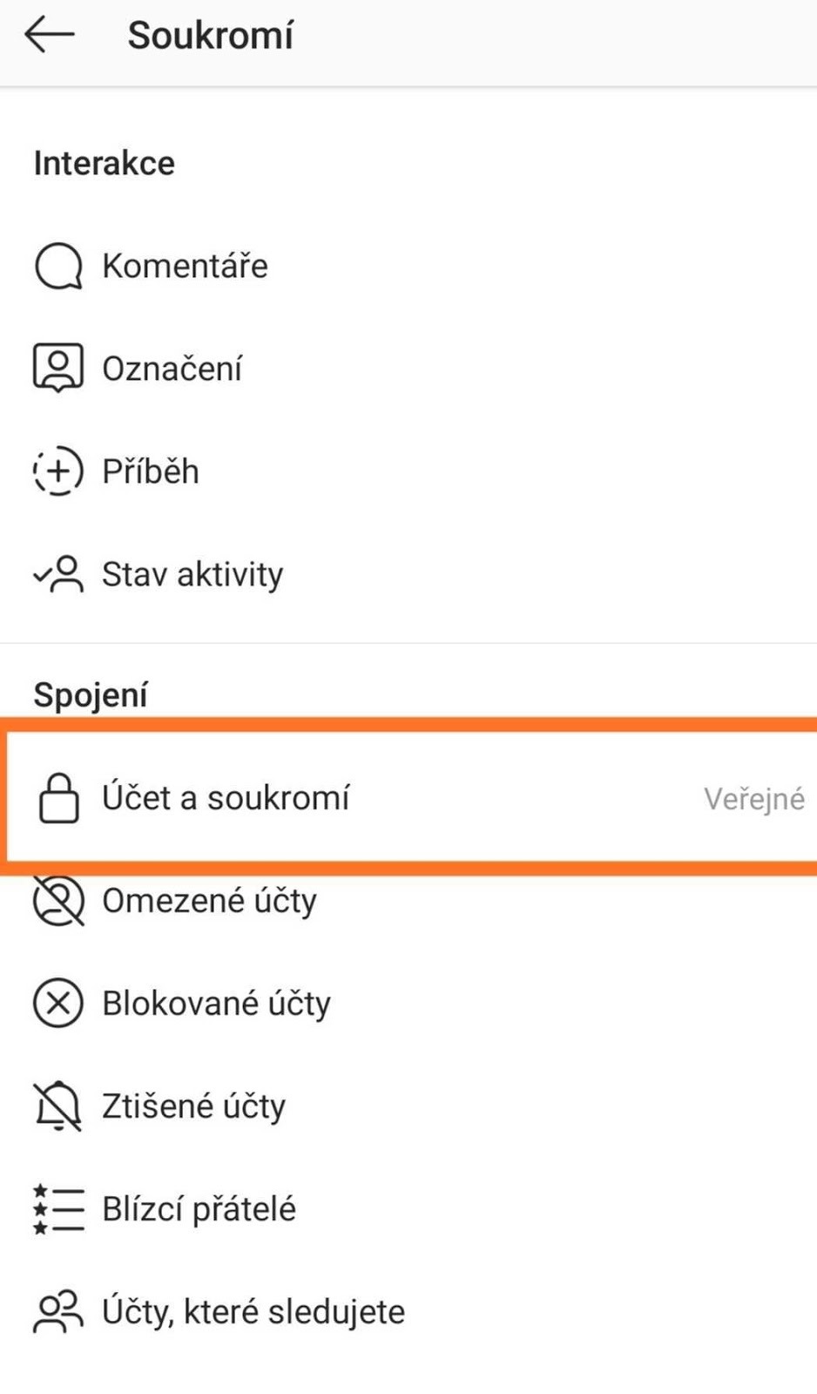Click the Označení tagged-person icon
Screen dimensions: 817x1394
tap(58, 368)
